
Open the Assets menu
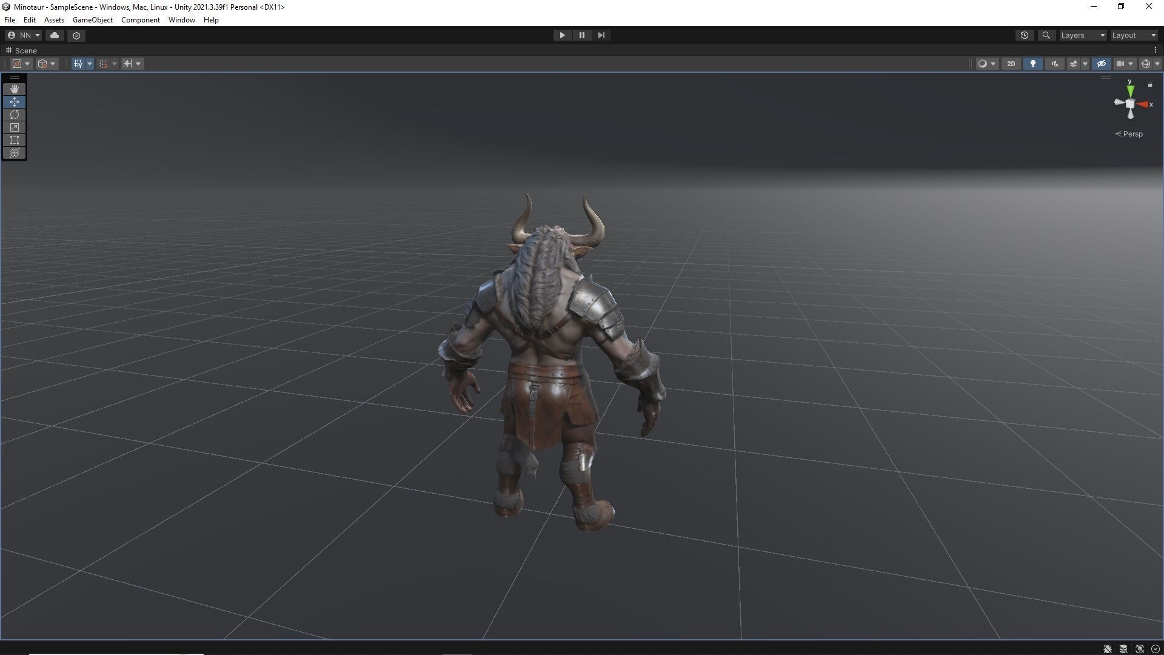pos(54,20)
